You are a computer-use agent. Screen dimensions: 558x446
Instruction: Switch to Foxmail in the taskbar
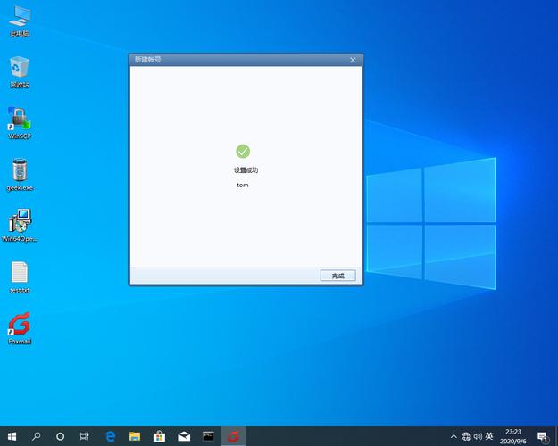click(x=233, y=436)
